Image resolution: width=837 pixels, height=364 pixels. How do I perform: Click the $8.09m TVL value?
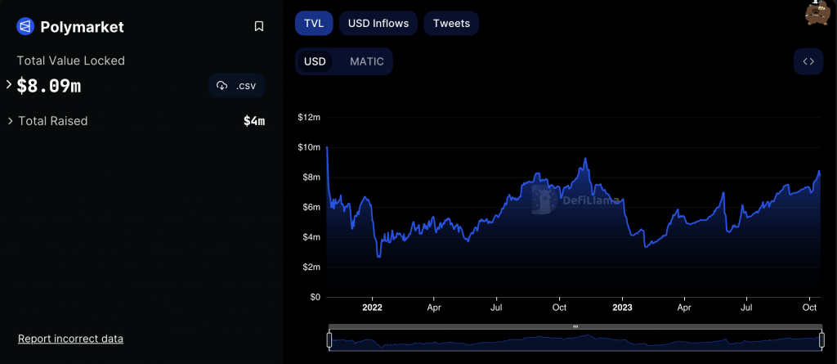[x=49, y=86]
